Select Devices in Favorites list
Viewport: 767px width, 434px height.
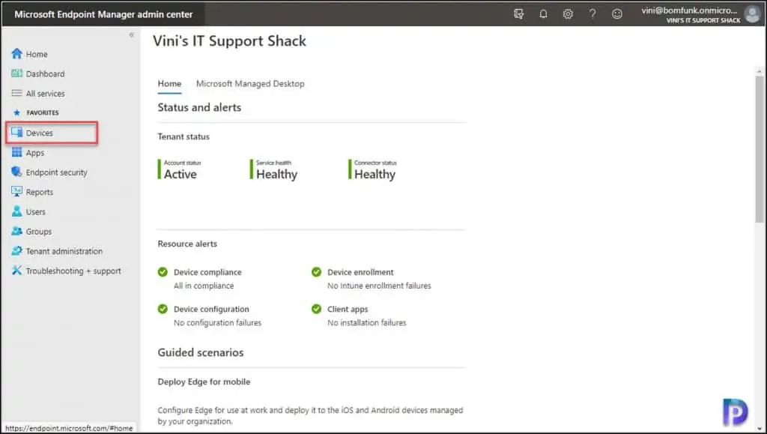[x=39, y=133]
